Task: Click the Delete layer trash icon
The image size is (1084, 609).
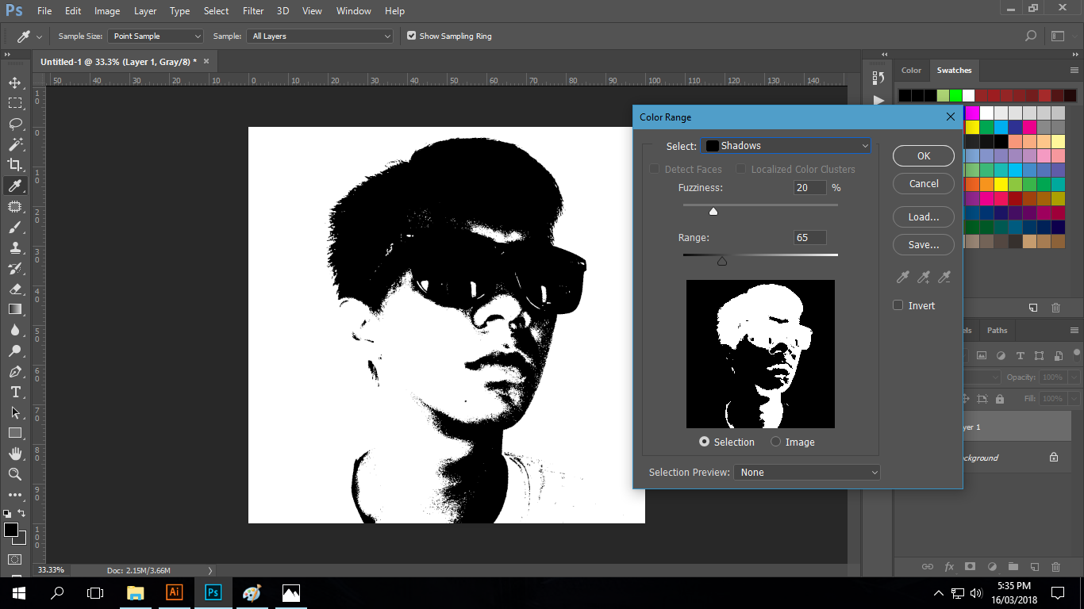Action: (1055, 567)
